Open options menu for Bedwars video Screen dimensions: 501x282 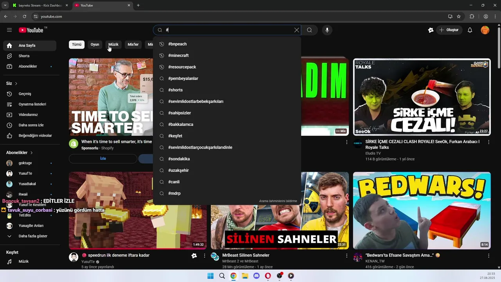click(488, 256)
